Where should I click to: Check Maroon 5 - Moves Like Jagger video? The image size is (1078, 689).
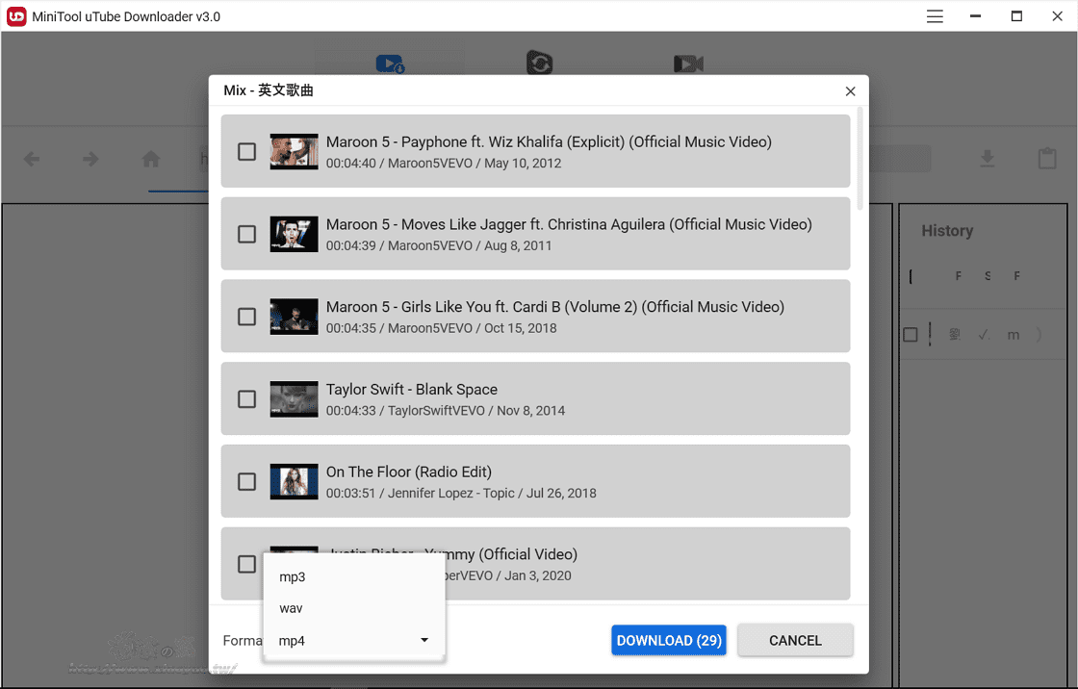(246, 234)
